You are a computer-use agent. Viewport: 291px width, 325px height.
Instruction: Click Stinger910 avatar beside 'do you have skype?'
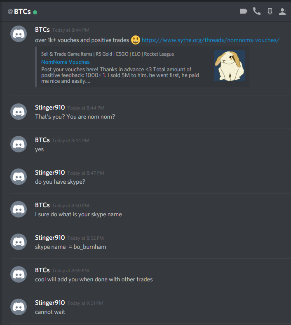point(19,177)
